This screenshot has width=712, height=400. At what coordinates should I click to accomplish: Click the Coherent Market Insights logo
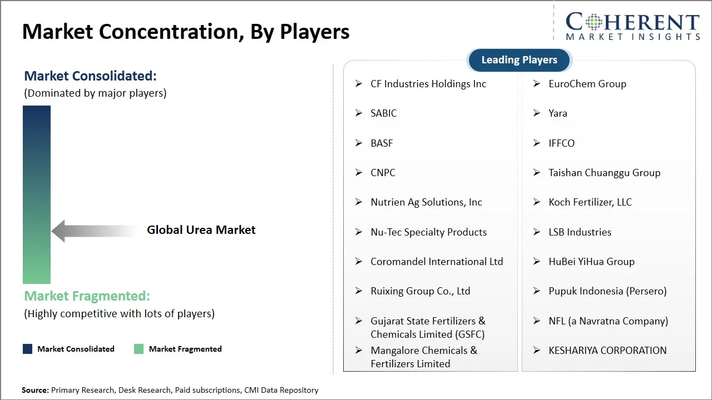[x=632, y=27]
